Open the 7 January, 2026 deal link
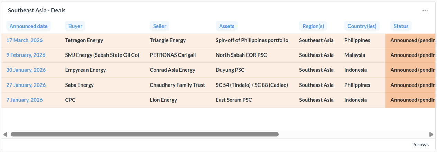The width and height of the screenshot is (437, 152). [x=25, y=100]
